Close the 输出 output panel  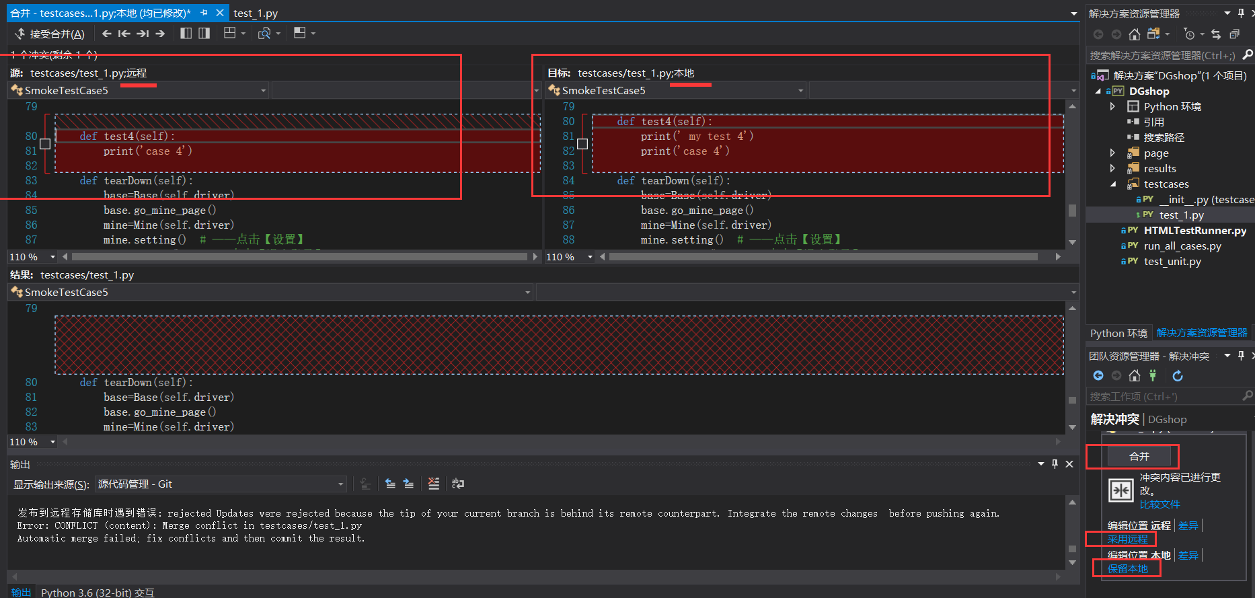(x=1069, y=464)
